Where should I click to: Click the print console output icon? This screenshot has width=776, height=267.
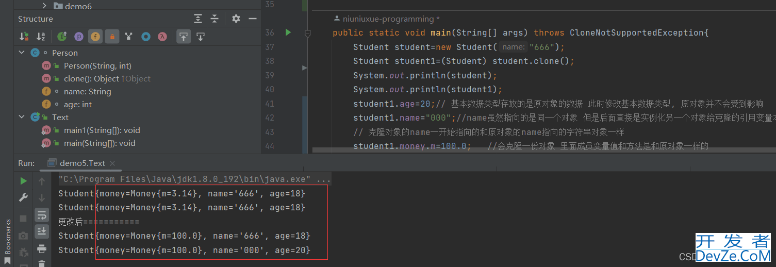click(x=42, y=249)
